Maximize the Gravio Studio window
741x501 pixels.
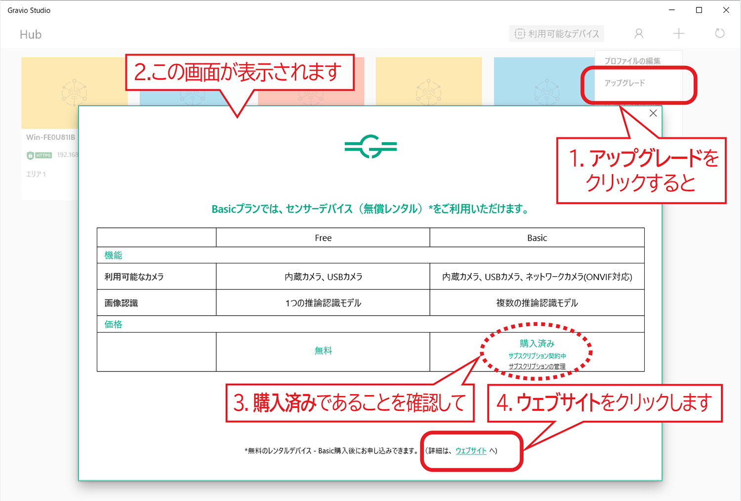(699, 10)
